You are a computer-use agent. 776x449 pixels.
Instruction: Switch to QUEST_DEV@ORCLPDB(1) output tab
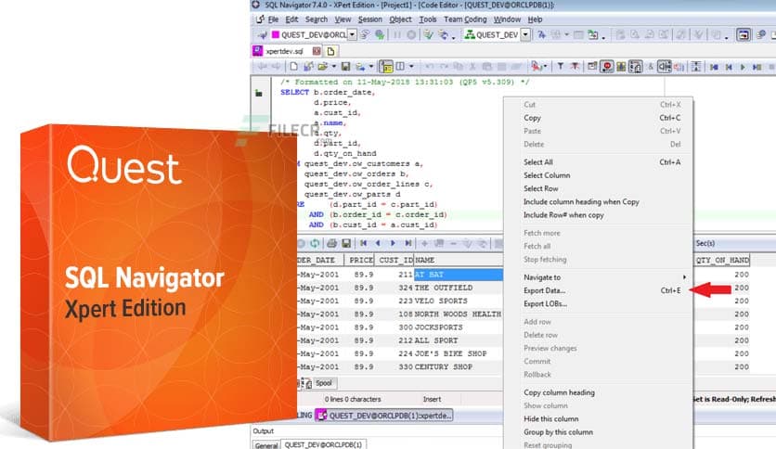[323, 445]
